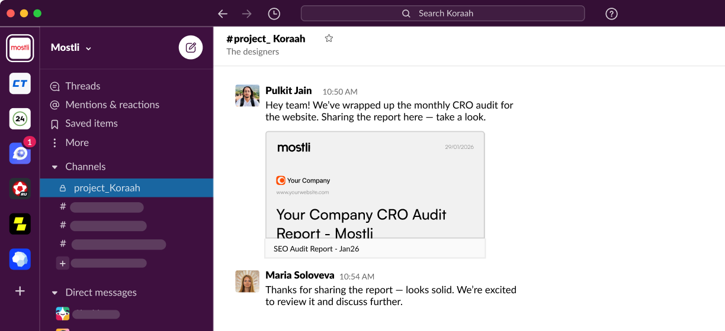Switch to the red RU workspace icon
Screen dimensions: 725x331
(x=20, y=189)
